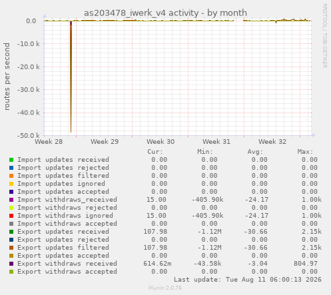The image size is (331, 295).
Task: Click the 'routes per second' axis label
Action: coord(7,77)
